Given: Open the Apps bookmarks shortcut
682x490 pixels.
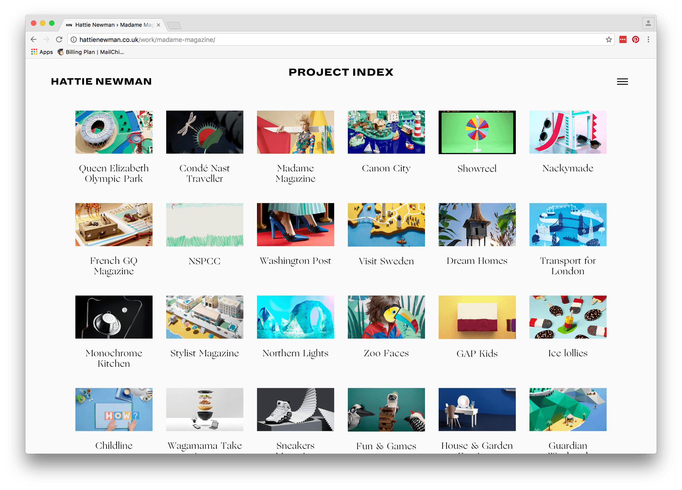Looking at the screenshot, I should [42, 52].
